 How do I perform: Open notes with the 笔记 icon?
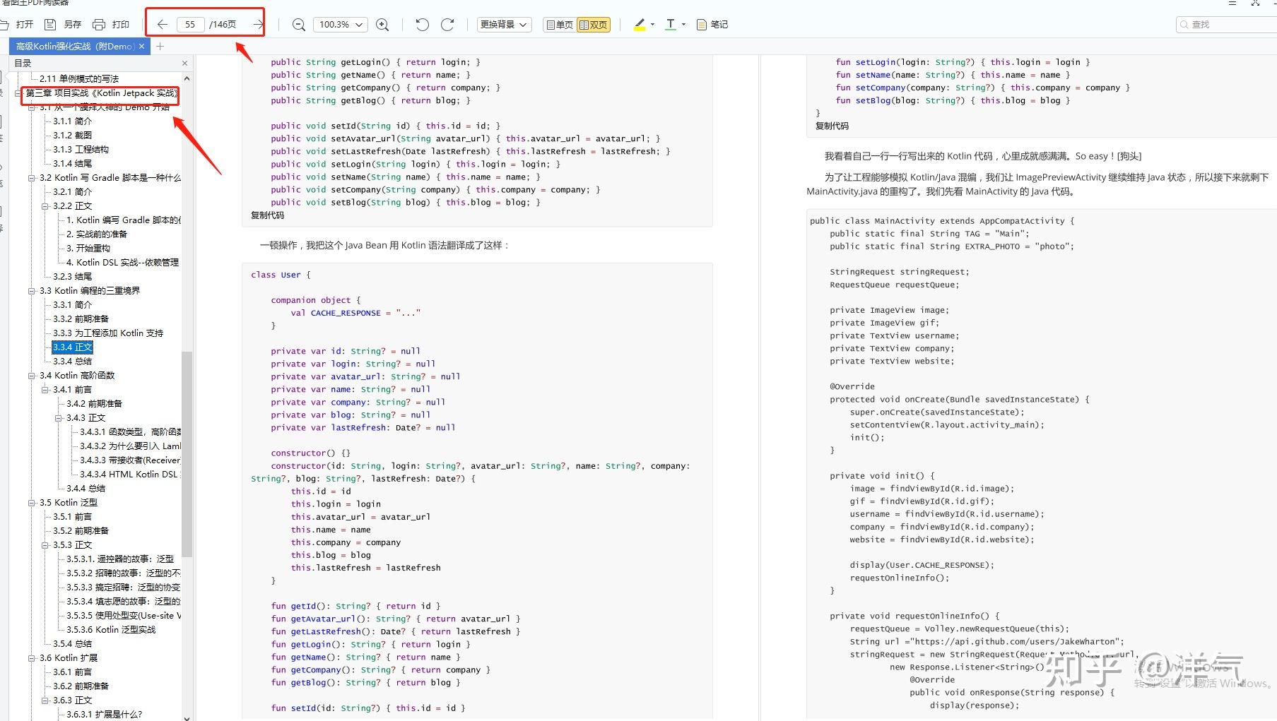[712, 24]
